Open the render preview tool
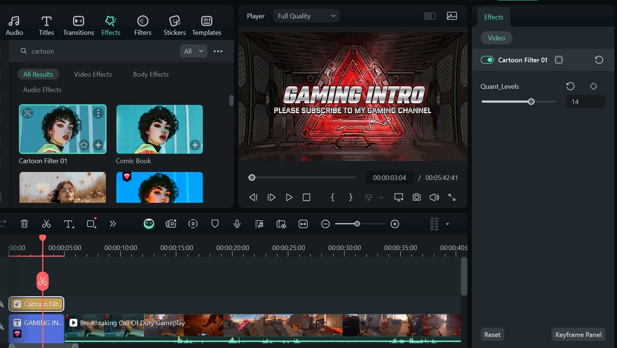 pos(193,224)
